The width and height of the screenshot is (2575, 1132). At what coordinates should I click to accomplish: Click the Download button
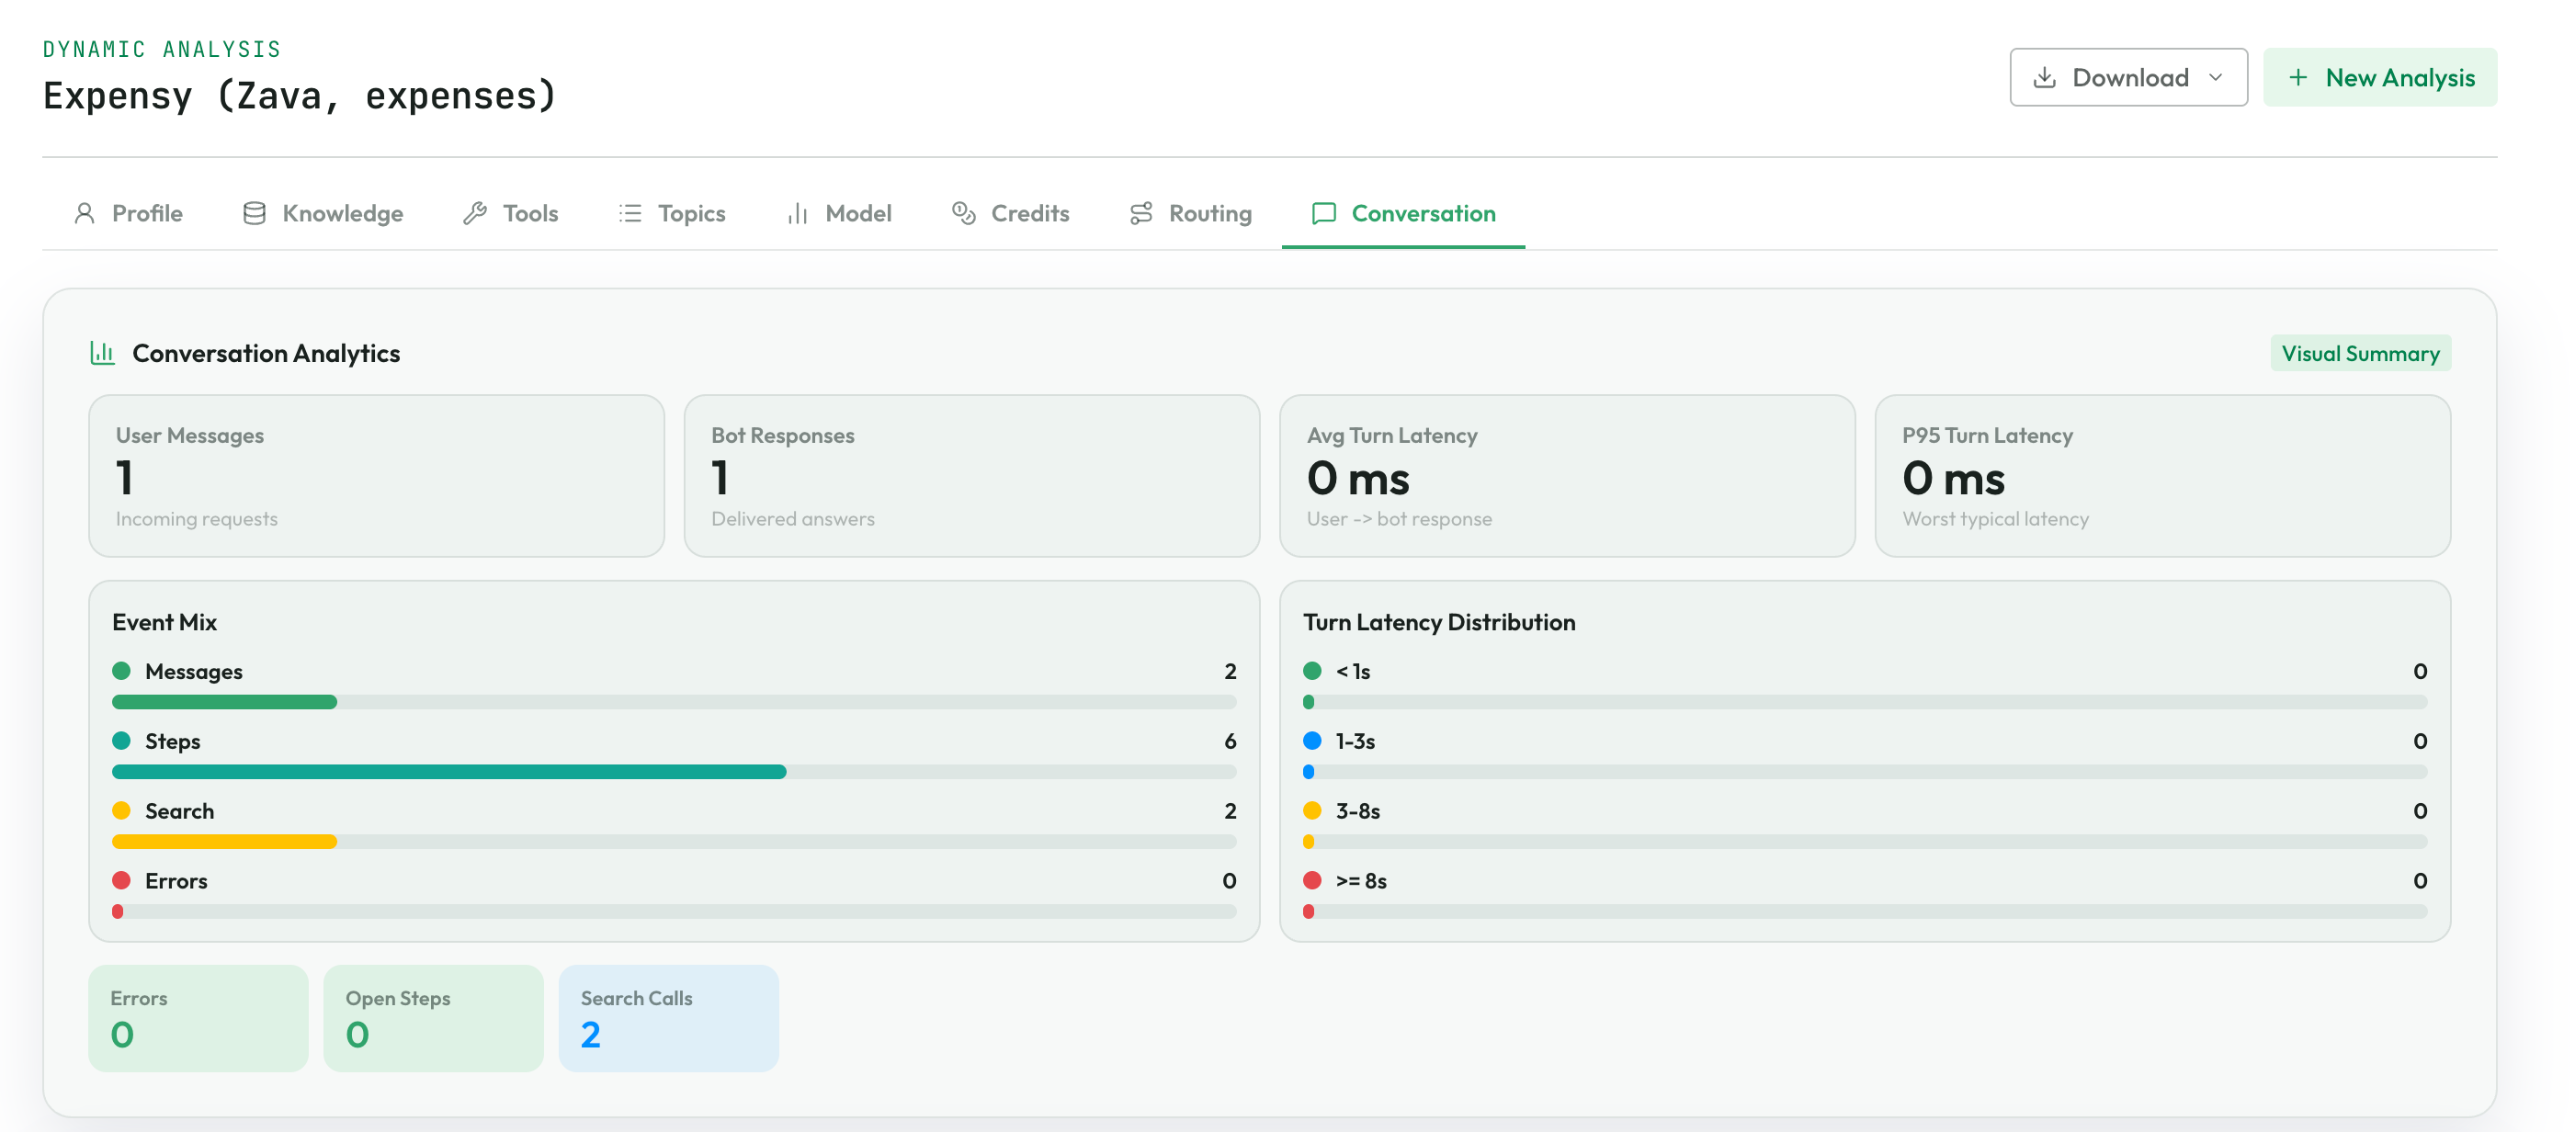click(2129, 77)
